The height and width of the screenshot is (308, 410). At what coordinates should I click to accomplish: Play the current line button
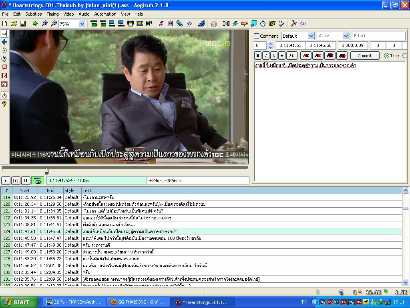click(x=16, y=180)
